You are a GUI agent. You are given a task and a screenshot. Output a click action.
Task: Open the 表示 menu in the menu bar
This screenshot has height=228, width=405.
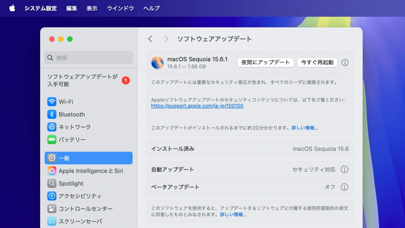92,8
